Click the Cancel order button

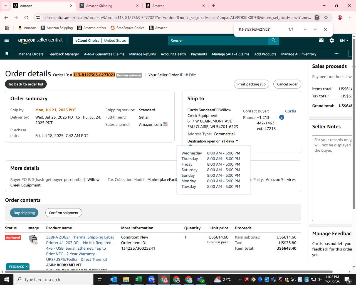coord(287,84)
